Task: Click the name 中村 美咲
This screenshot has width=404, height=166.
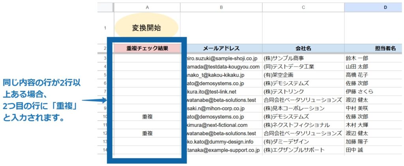Action: coord(357,108)
